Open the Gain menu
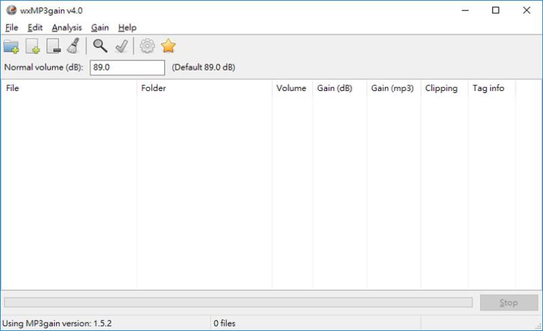543x331 pixels. click(x=100, y=27)
